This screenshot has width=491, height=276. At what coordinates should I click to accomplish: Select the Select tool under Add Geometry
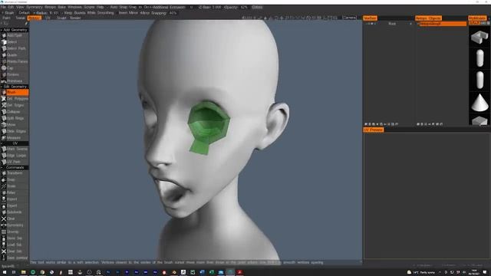(x=15, y=42)
